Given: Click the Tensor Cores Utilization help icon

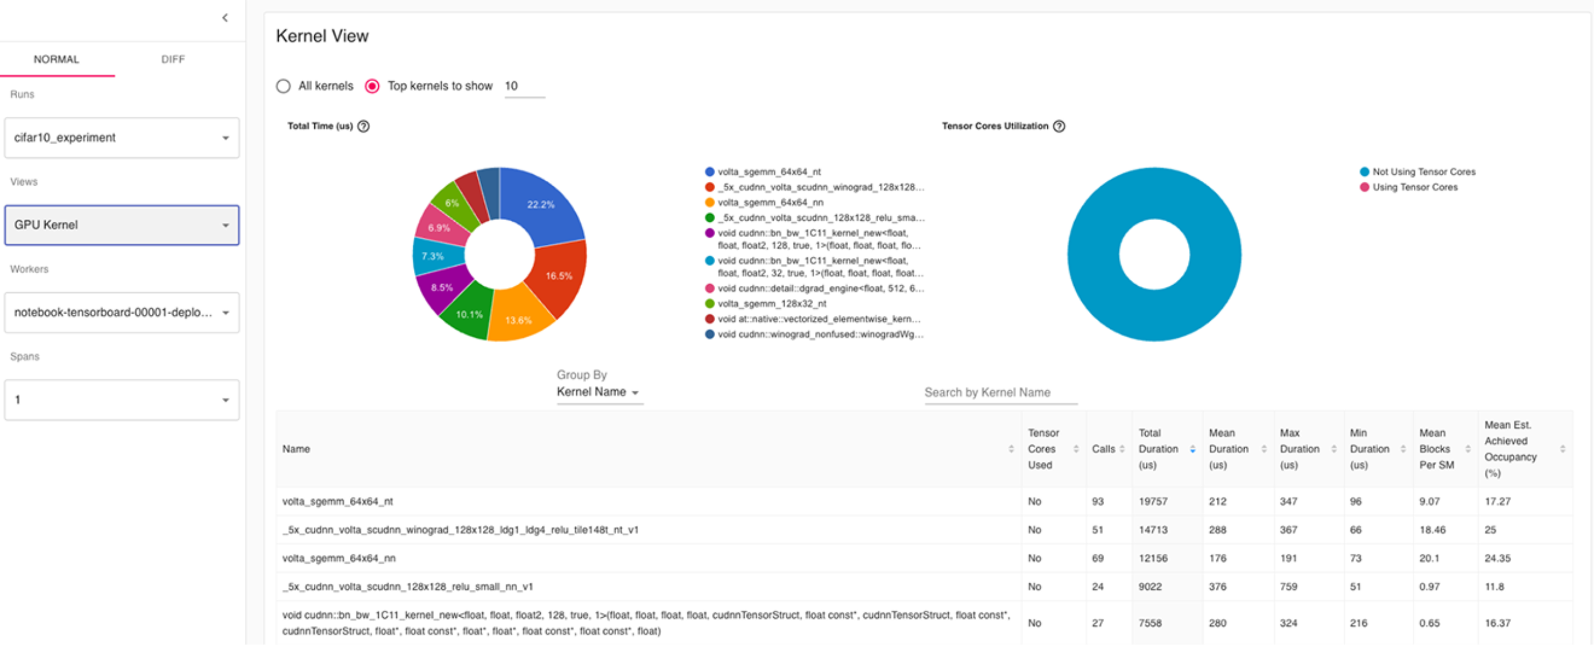Looking at the screenshot, I should click(x=1059, y=126).
